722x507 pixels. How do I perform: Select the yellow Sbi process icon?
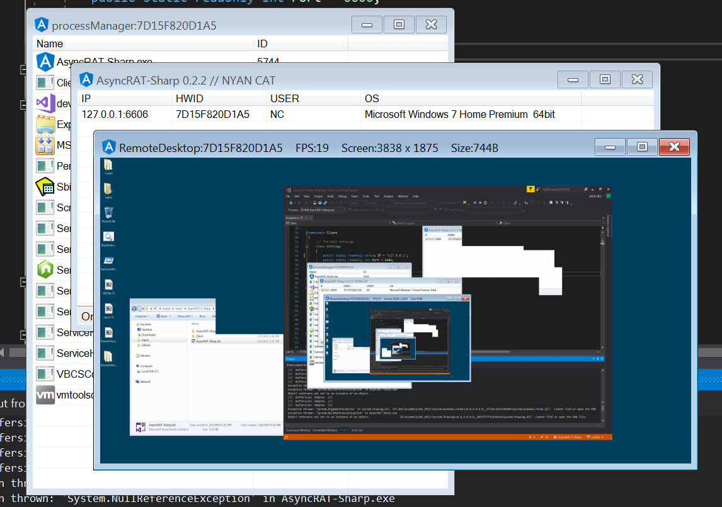[x=45, y=187]
